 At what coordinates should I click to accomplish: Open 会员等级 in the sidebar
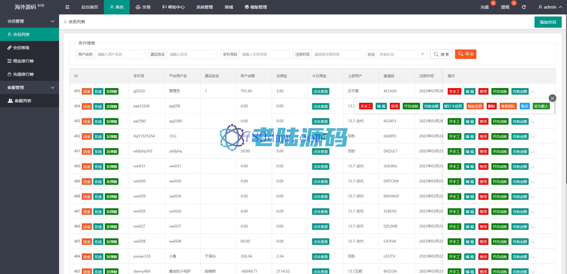[21, 48]
